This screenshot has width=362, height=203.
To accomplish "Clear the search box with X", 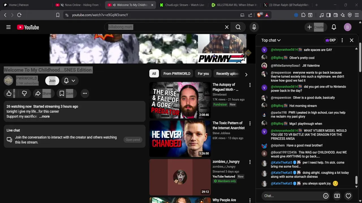I will pyautogui.click(x=227, y=27).
